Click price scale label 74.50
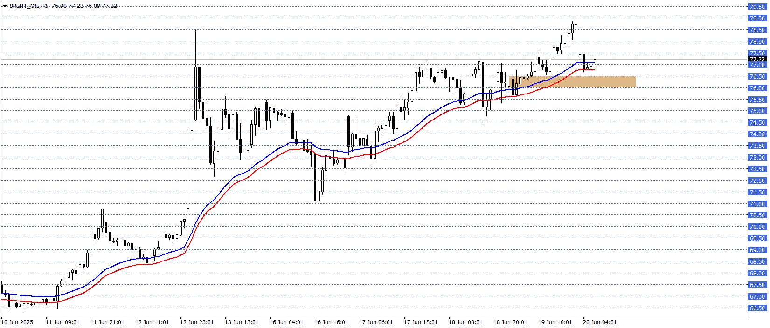Viewport: 770px width, 328px height. (x=757, y=123)
